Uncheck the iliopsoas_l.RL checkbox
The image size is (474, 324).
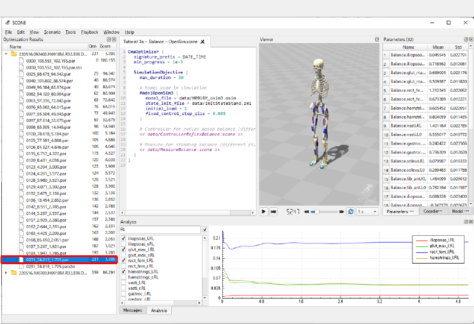click(123, 239)
